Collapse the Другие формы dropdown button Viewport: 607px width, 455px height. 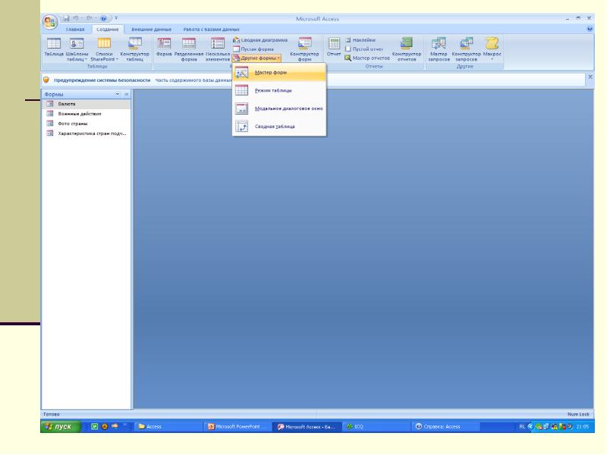coord(256,58)
